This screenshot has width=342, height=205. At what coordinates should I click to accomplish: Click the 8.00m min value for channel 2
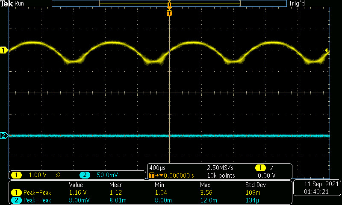(x=163, y=200)
